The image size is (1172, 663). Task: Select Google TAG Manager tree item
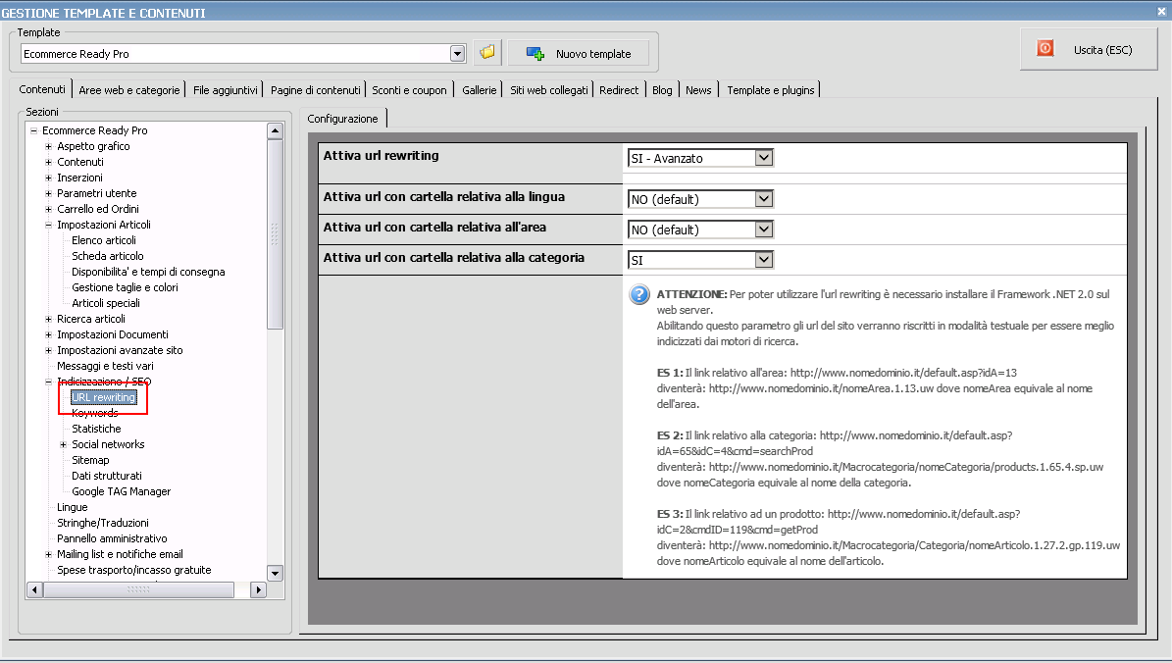coord(121,491)
